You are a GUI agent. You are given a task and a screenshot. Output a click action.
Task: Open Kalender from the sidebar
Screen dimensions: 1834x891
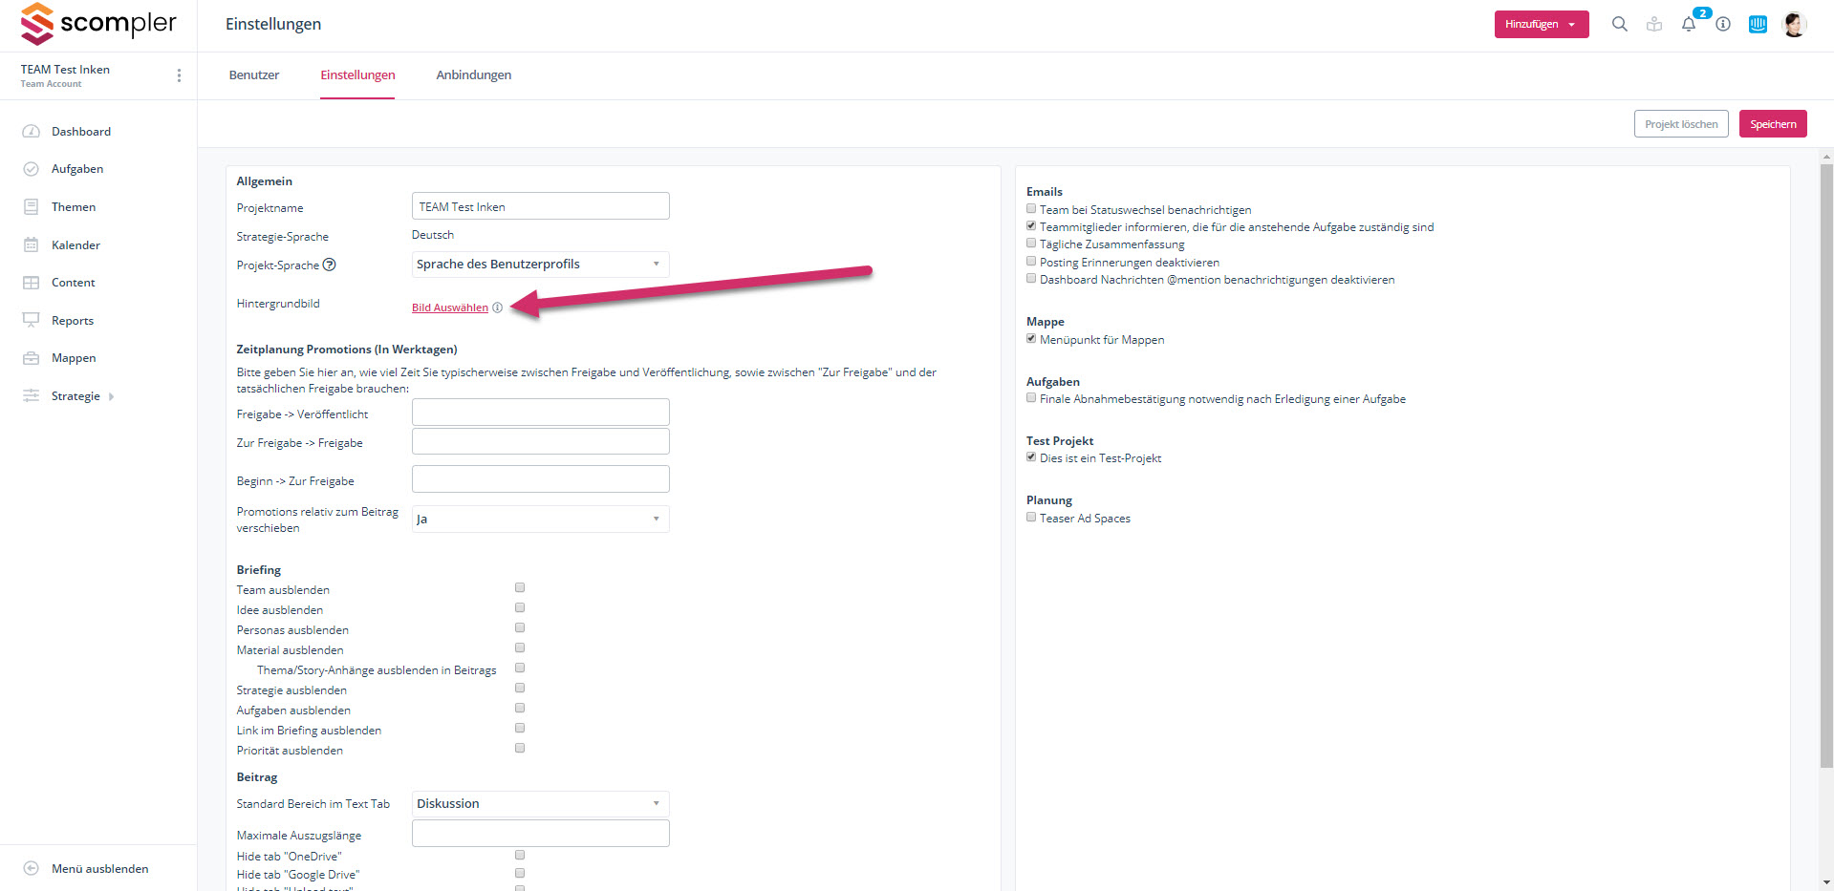pyautogui.click(x=76, y=245)
